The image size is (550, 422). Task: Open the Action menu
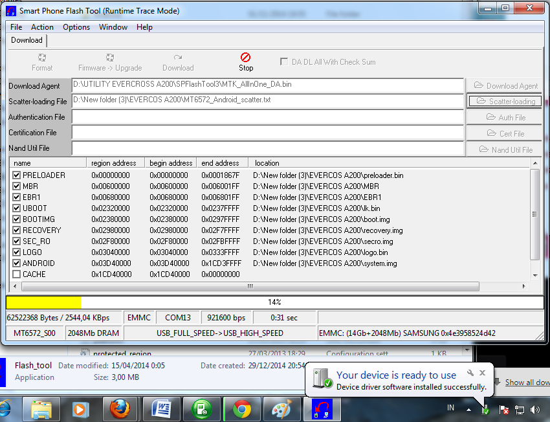click(42, 27)
